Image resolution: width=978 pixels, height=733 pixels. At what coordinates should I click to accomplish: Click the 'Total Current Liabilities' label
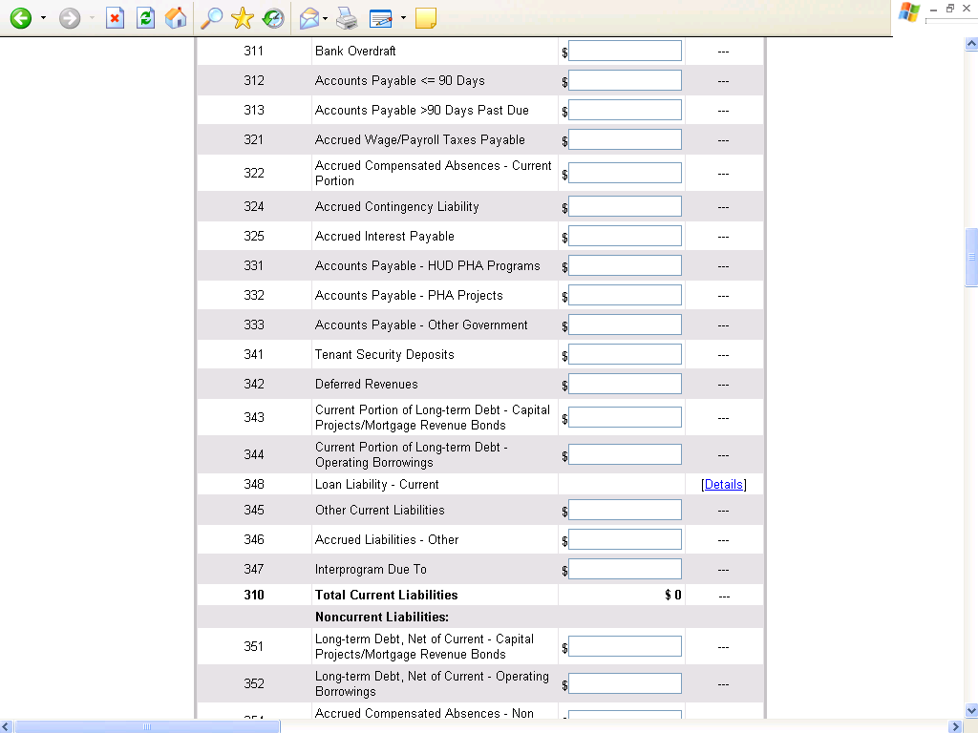click(386, 596)
